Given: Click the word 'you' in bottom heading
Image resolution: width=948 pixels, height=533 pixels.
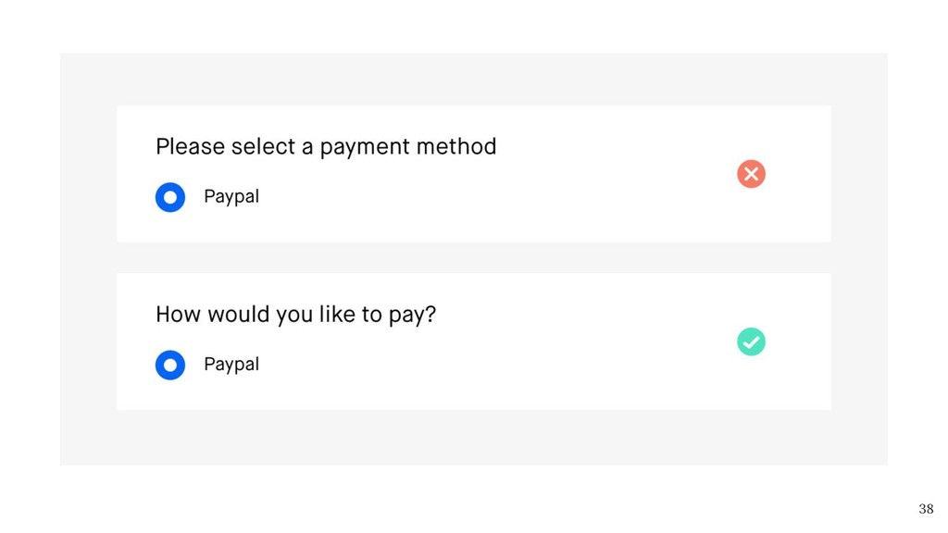Looking at the screenshot, I should pyautogui.click(x=294, y=316).
